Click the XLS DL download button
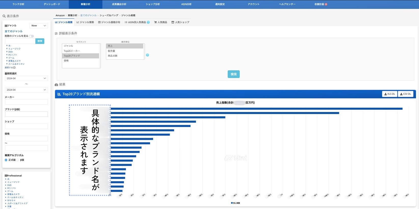Image resolution: width=419 pixels, height=209 pixels. coord(389,94)
